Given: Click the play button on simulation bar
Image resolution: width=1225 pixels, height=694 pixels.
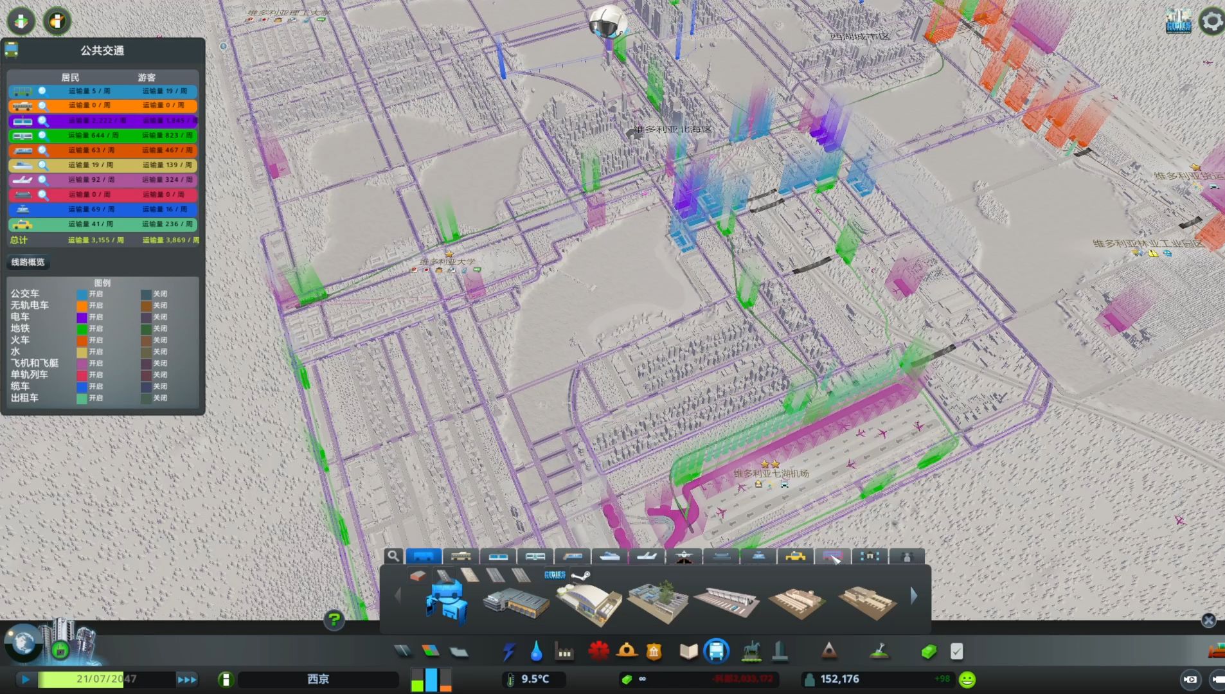Looking at the screenshot, I should coord(25,679).
